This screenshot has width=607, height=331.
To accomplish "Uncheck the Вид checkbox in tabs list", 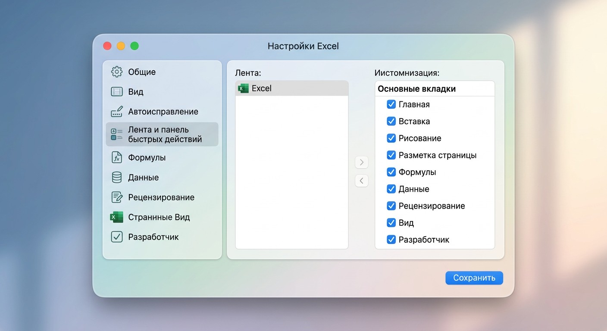I will pyautogui.click(x=391, y=222).
